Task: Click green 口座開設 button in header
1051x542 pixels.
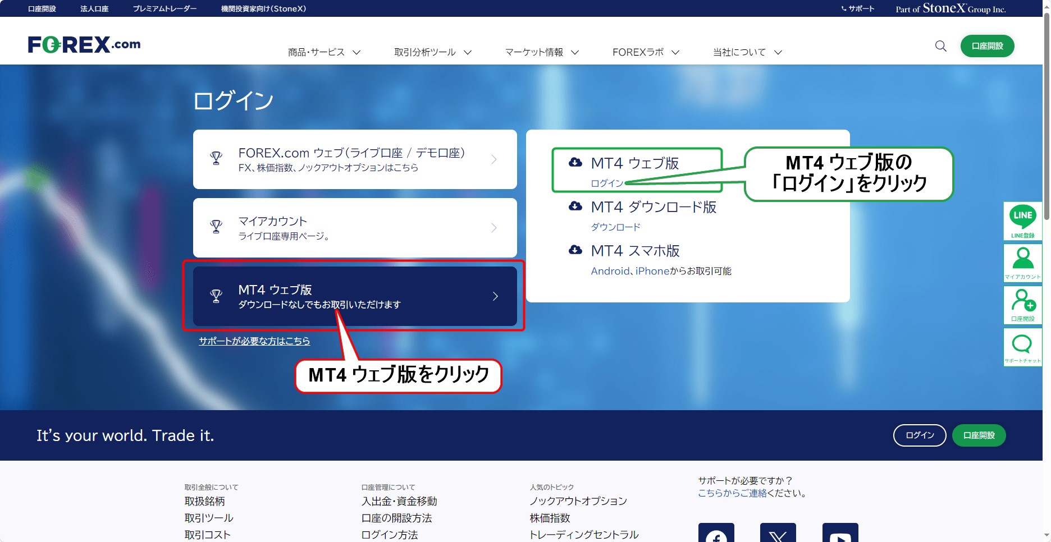Action: coord(987,46)
